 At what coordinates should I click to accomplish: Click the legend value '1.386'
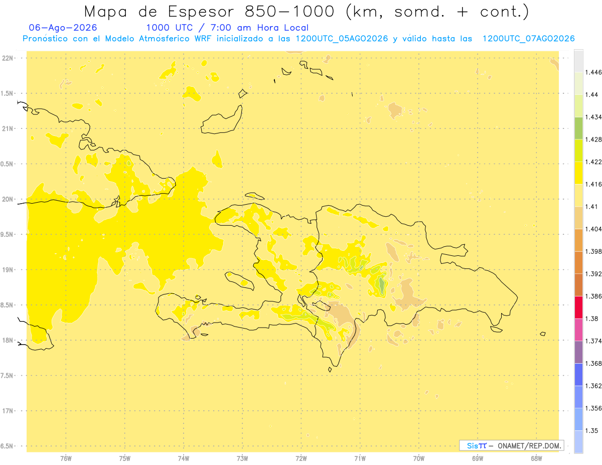[x=593, y=296]
